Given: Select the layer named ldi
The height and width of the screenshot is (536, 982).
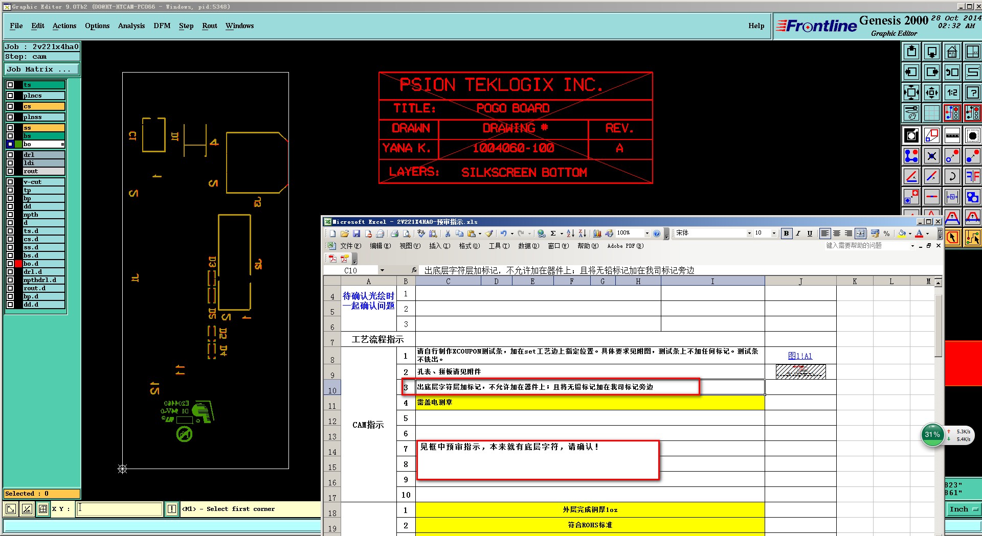Looking at the screenshot, I should pos(44,163).
